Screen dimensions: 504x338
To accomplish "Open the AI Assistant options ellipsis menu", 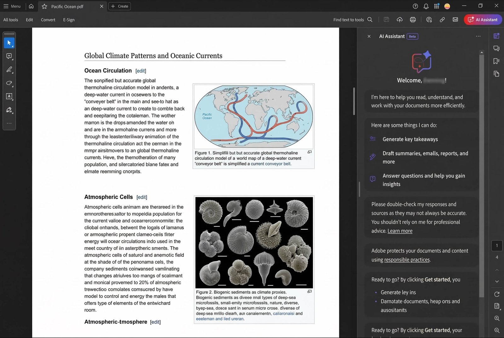I will click(478, 36).
